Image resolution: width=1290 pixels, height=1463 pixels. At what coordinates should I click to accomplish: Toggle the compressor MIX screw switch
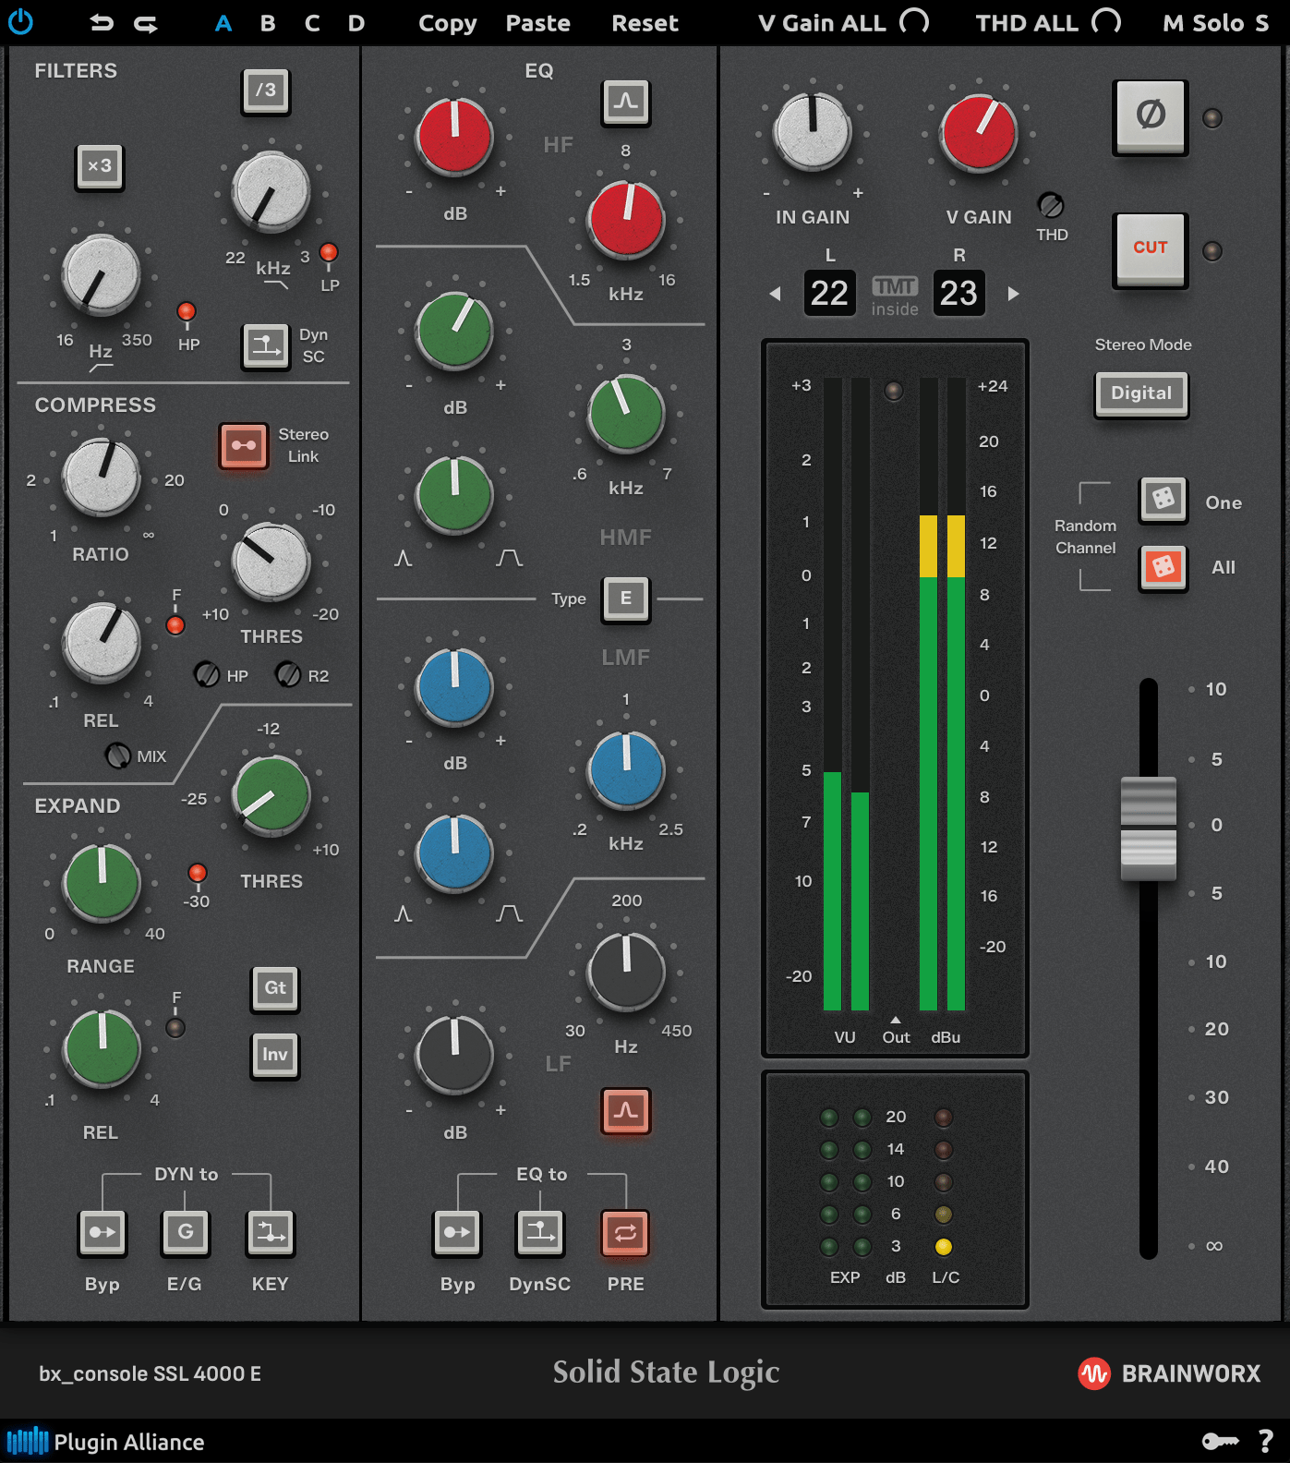(x=118, y=756)
